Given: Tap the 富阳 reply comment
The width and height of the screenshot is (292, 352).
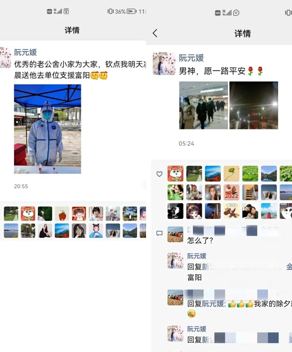Looking at the screenshot, I should (x=194, y=278).
